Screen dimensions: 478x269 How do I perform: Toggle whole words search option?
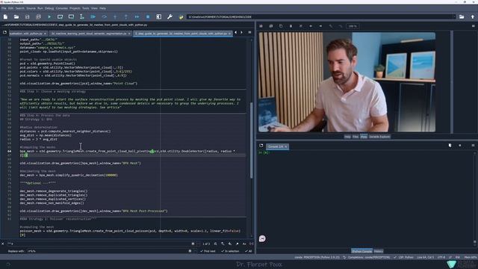click(252, 244)
